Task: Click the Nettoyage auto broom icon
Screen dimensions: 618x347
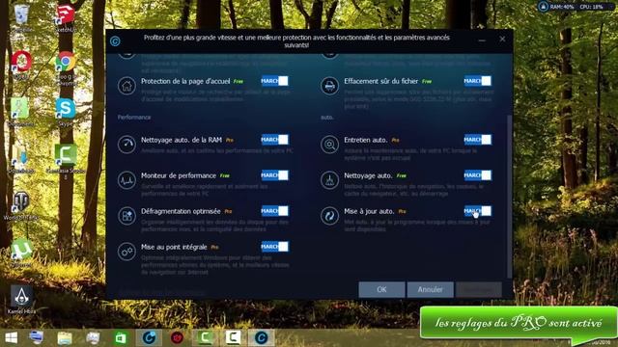Action: [x=329, y=180]
